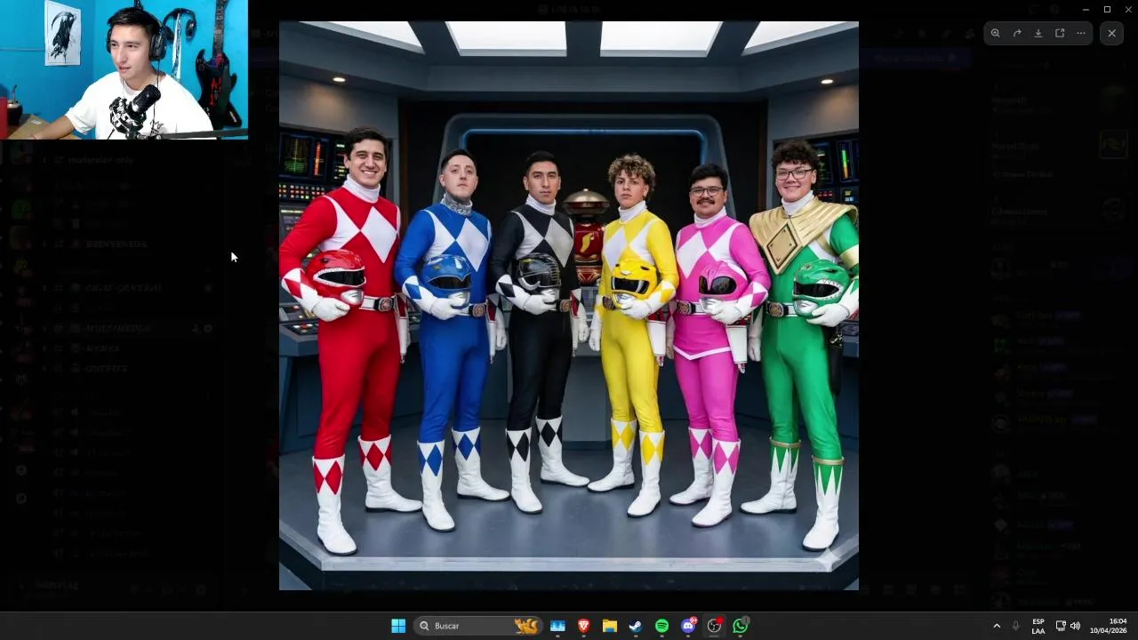The height and width of the screenshot is (640, 1138).
Task: Forward the image using the arrow icon
Action: (1017, 33)
